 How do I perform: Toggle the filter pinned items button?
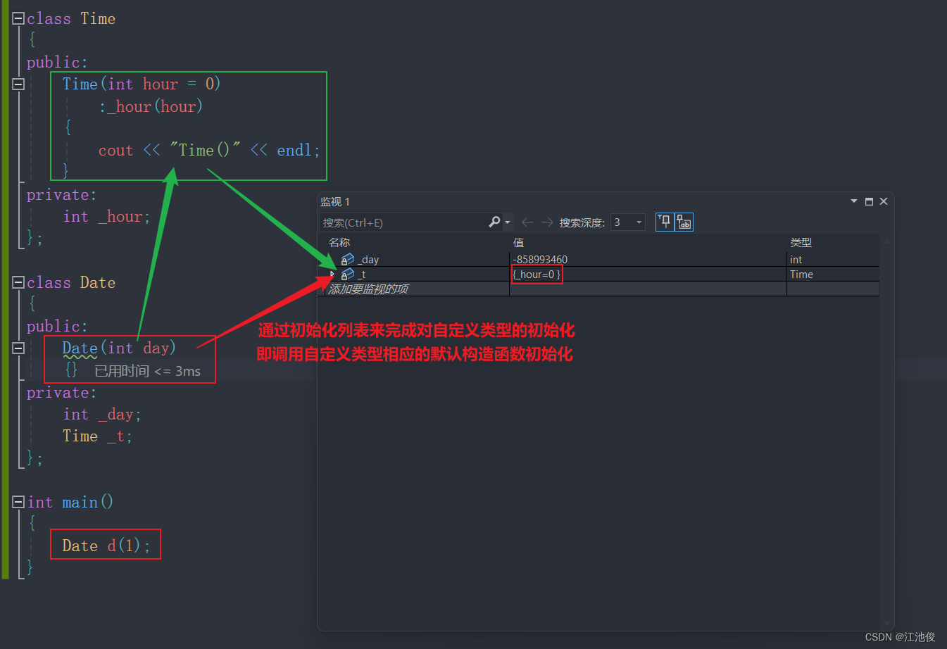(665, 222)
